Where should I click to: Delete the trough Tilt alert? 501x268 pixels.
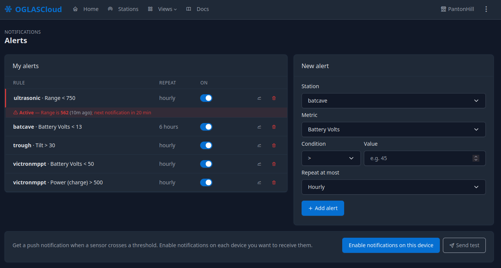coord(274,145)
